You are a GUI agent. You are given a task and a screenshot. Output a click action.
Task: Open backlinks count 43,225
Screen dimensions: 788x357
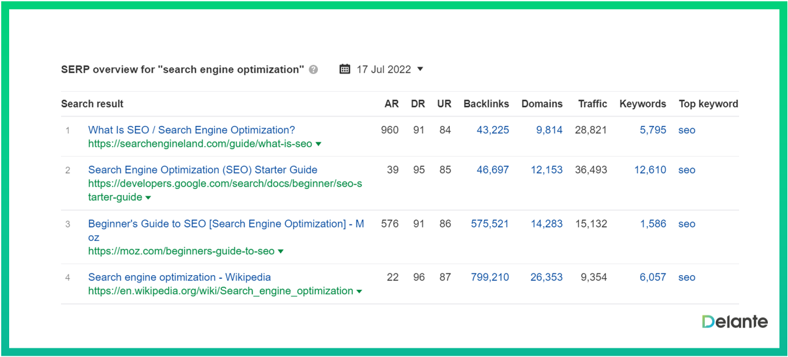493,130
